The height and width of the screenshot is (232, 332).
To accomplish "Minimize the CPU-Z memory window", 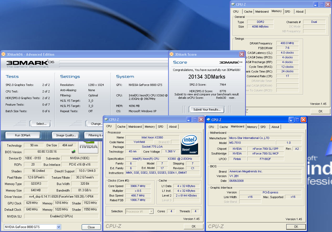I will pyautogui.click(x=316, y=4).
